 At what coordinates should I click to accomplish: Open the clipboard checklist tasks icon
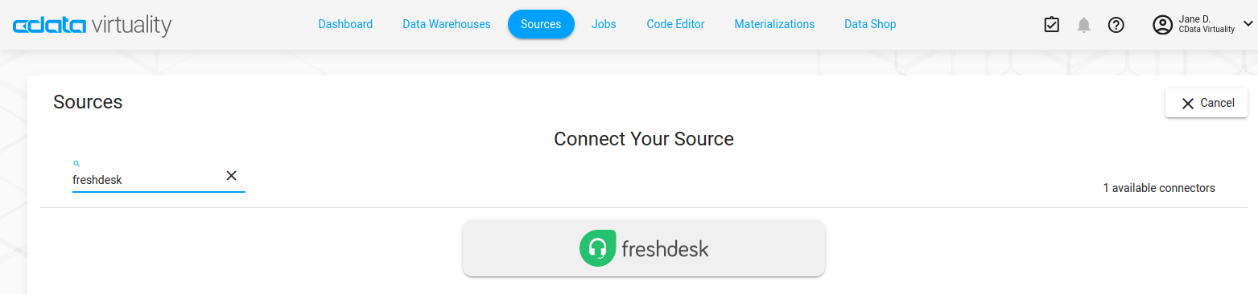click(1051, 25)
